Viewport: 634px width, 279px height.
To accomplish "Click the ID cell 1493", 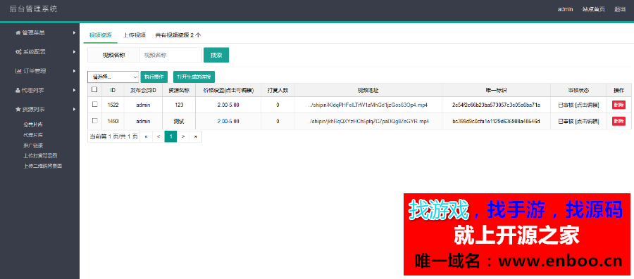I will [x=113, y=122].
